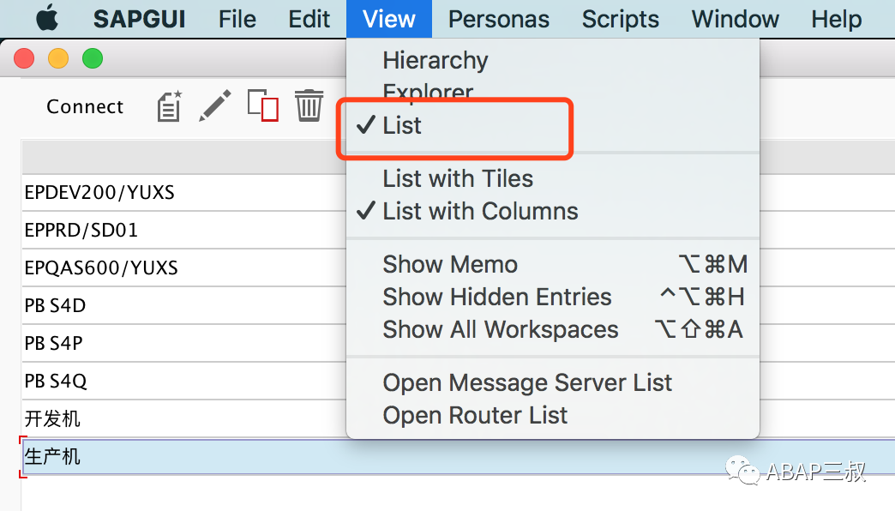
Task: Click the new connection document icon
Action: (170, 106)
